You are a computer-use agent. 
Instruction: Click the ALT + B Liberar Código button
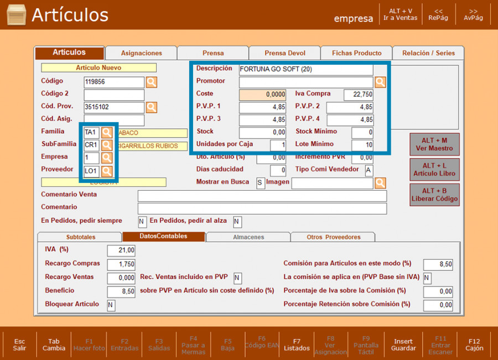434,195
